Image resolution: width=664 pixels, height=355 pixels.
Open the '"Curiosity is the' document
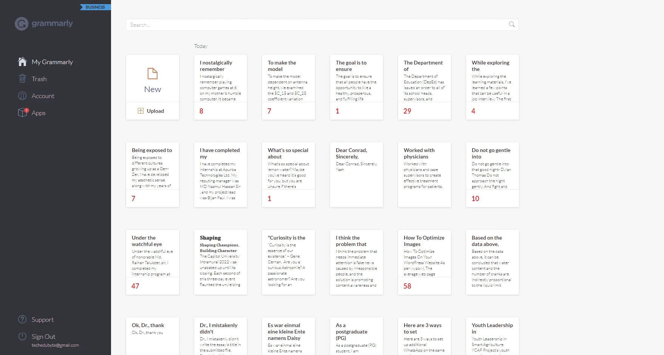click(289, 262)
